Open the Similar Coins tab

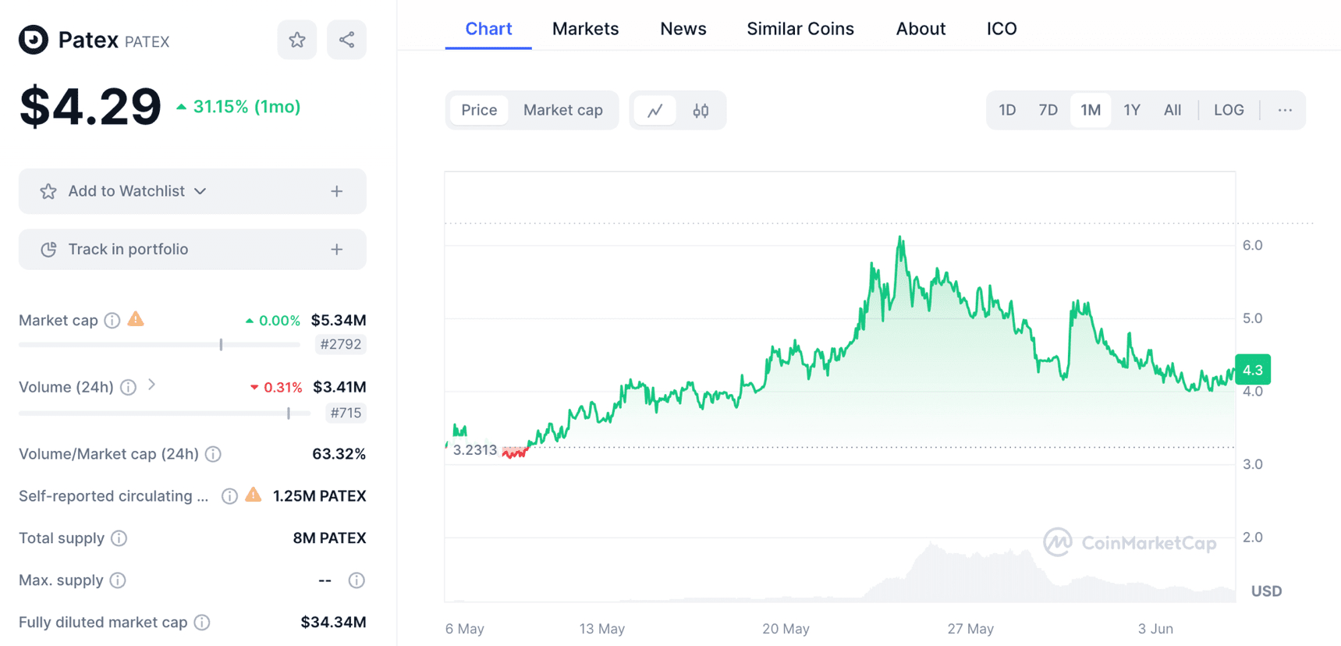800,29
